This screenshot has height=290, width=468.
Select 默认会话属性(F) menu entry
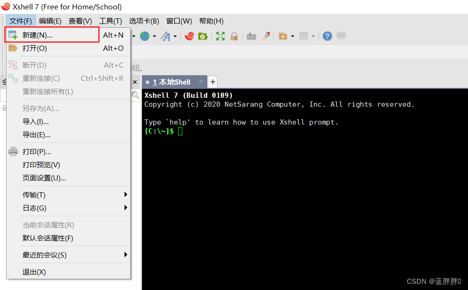68,238
